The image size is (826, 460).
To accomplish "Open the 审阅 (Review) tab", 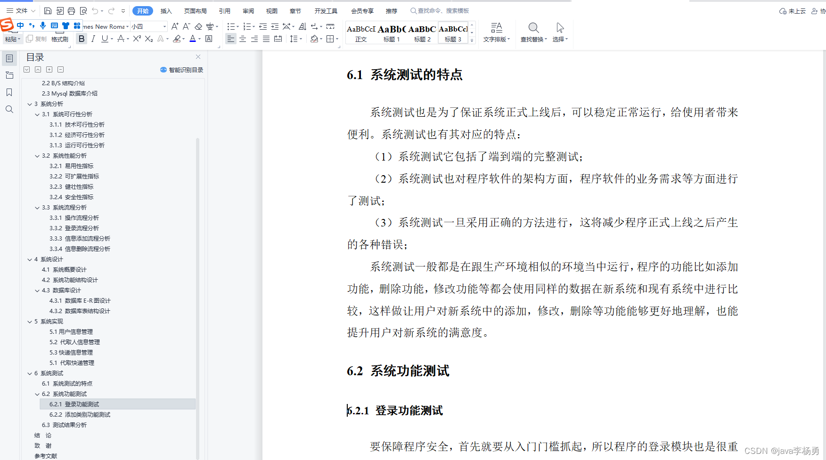I will coord(248,11).
